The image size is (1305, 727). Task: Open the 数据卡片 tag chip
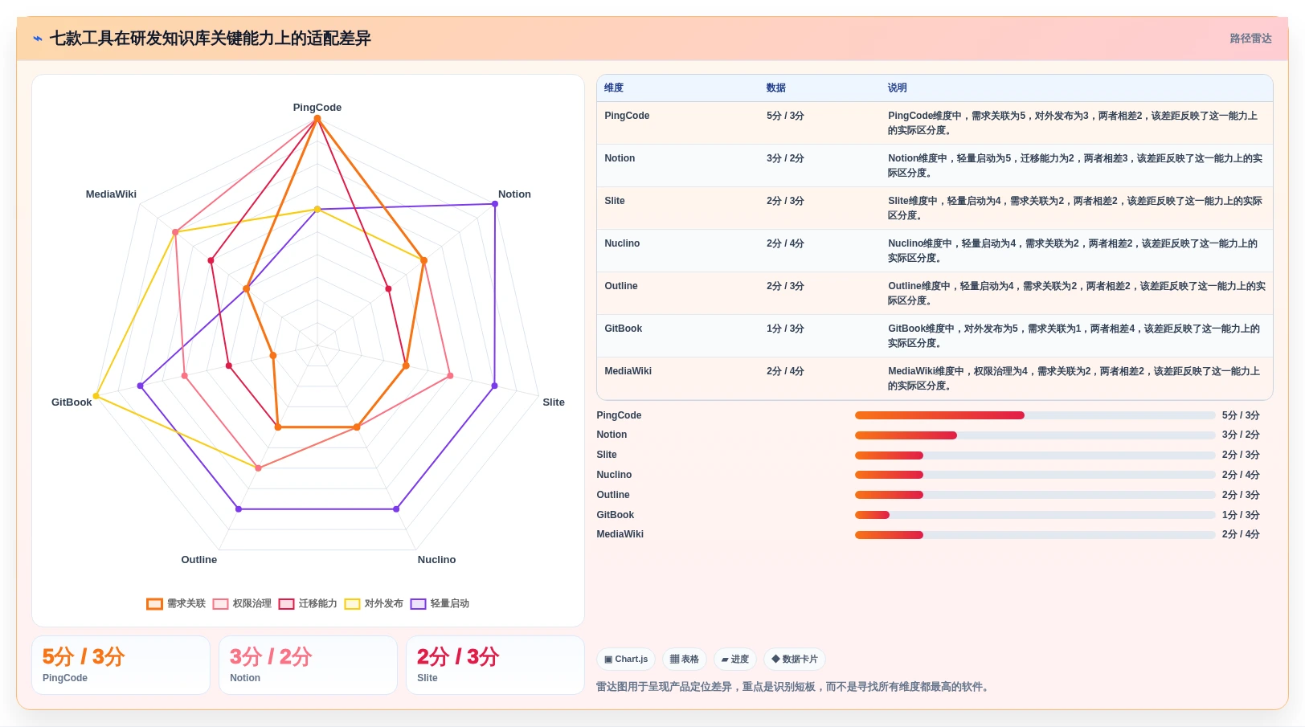point(795,660)
